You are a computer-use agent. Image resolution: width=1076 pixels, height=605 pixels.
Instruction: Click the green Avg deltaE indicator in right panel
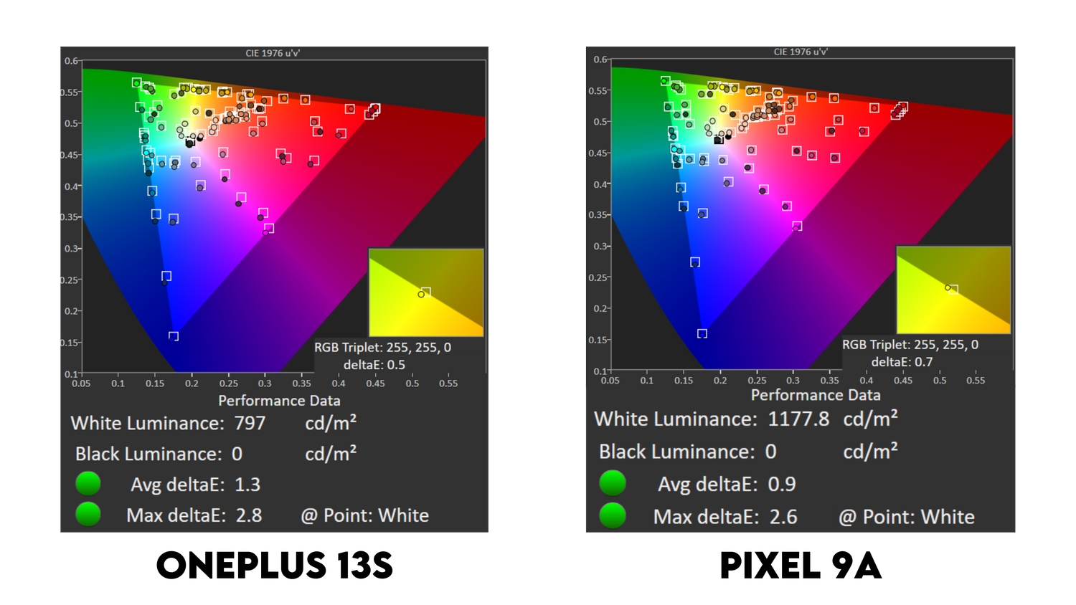point(613,483)
